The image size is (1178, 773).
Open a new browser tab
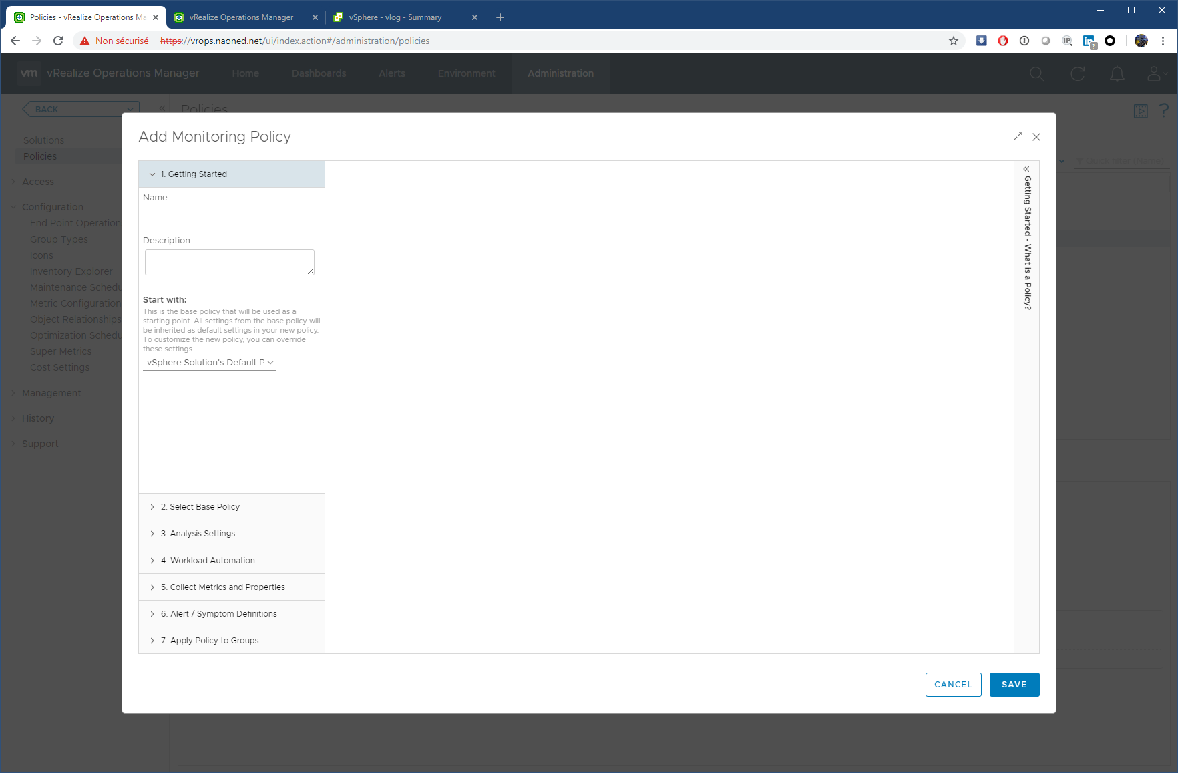point(500,17)
